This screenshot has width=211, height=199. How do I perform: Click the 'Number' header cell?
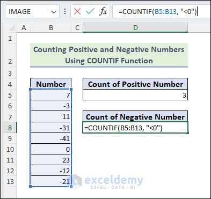click(x=51, y=84)
